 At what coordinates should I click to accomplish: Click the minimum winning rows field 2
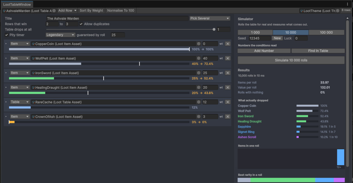coord(52,24)
